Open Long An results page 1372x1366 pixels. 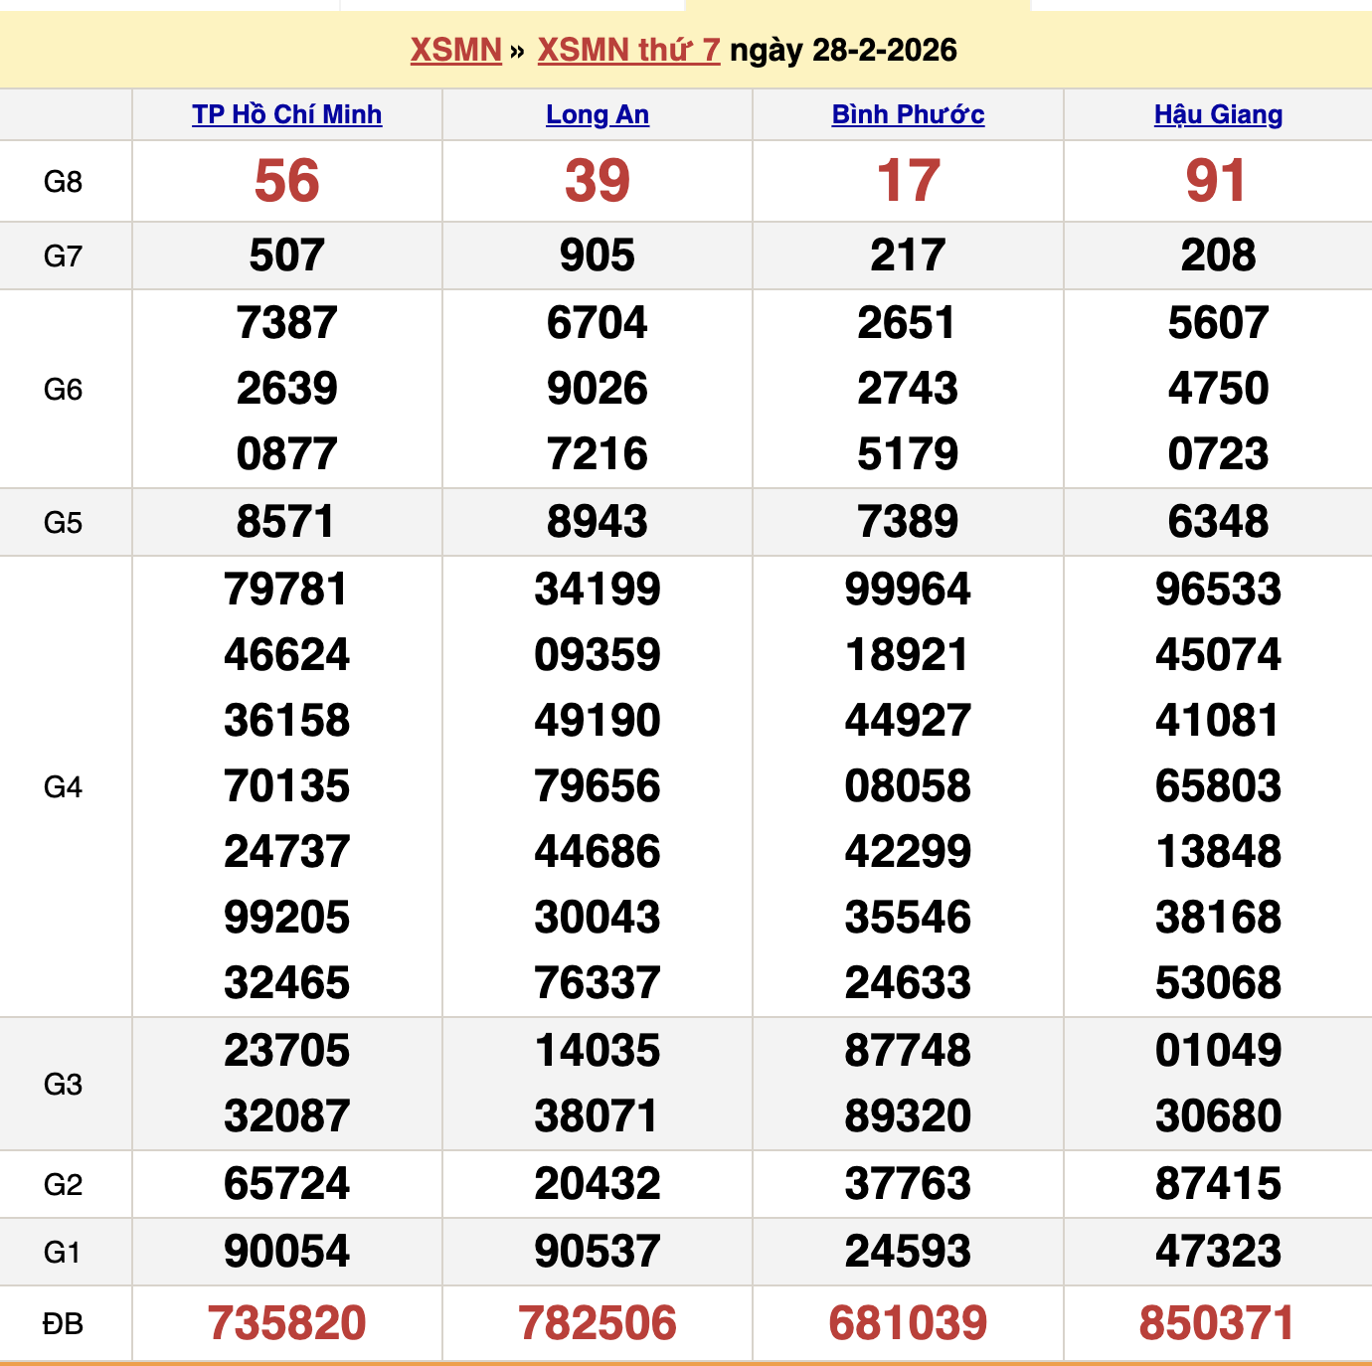pyautogui.click(x=597, y=114)
